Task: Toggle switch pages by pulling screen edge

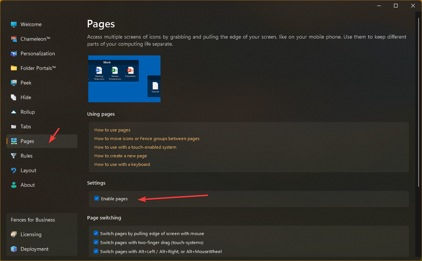Action: pos(96,233)
